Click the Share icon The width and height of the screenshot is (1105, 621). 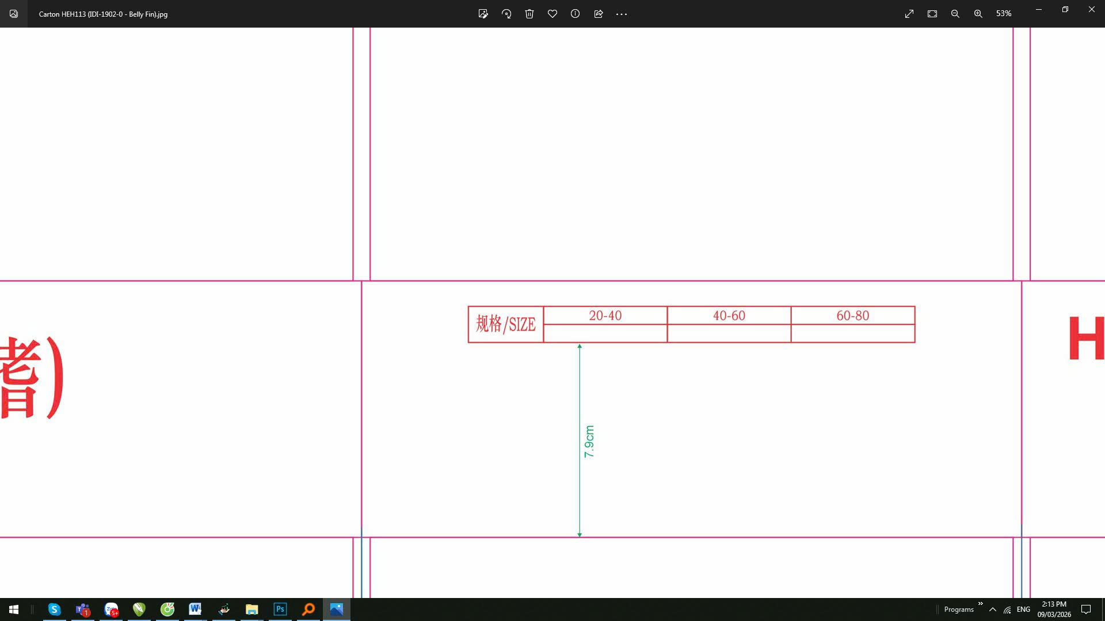click(599, 14)
